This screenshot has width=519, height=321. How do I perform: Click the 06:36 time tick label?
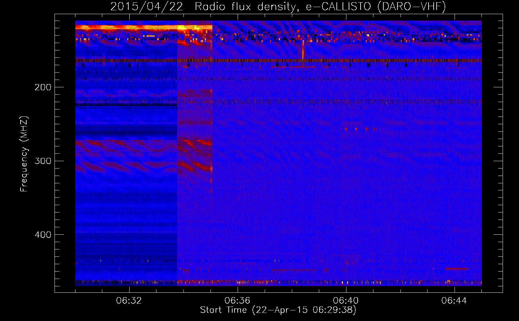(x=237, y=301)
